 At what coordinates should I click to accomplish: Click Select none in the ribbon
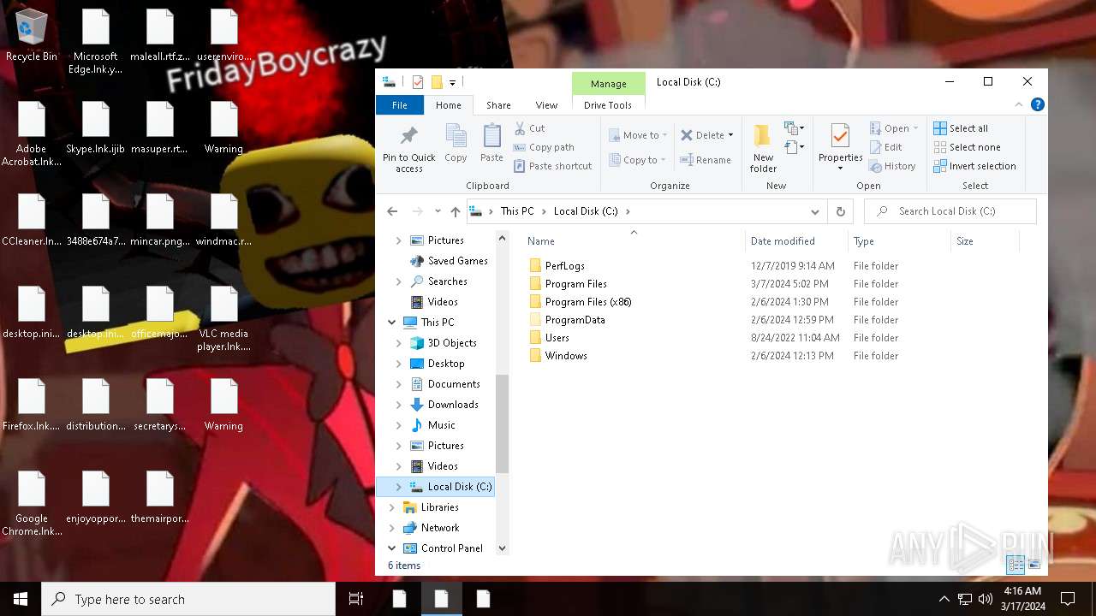[x=967, y=147]
